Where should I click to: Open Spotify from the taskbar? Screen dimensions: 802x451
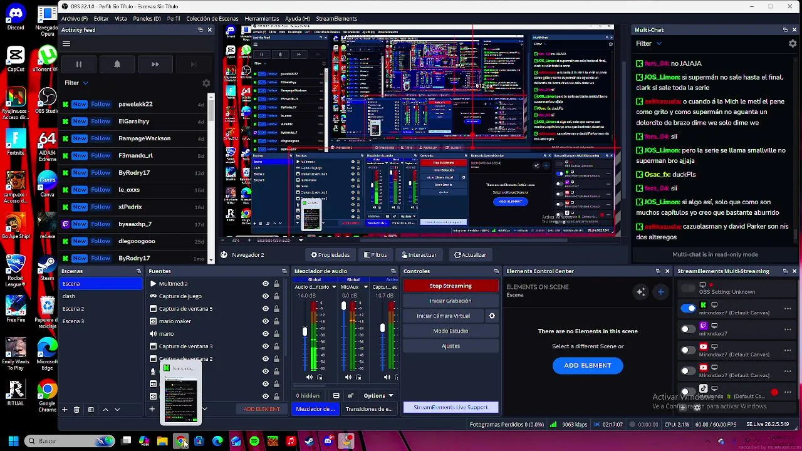254,441
